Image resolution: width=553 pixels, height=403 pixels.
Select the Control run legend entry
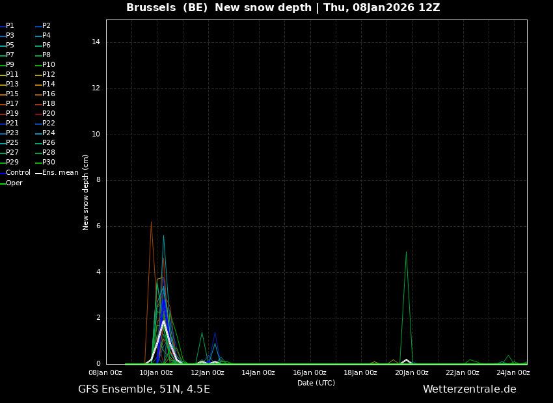15,173
